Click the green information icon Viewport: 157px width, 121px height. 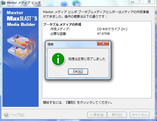[58, 59]
